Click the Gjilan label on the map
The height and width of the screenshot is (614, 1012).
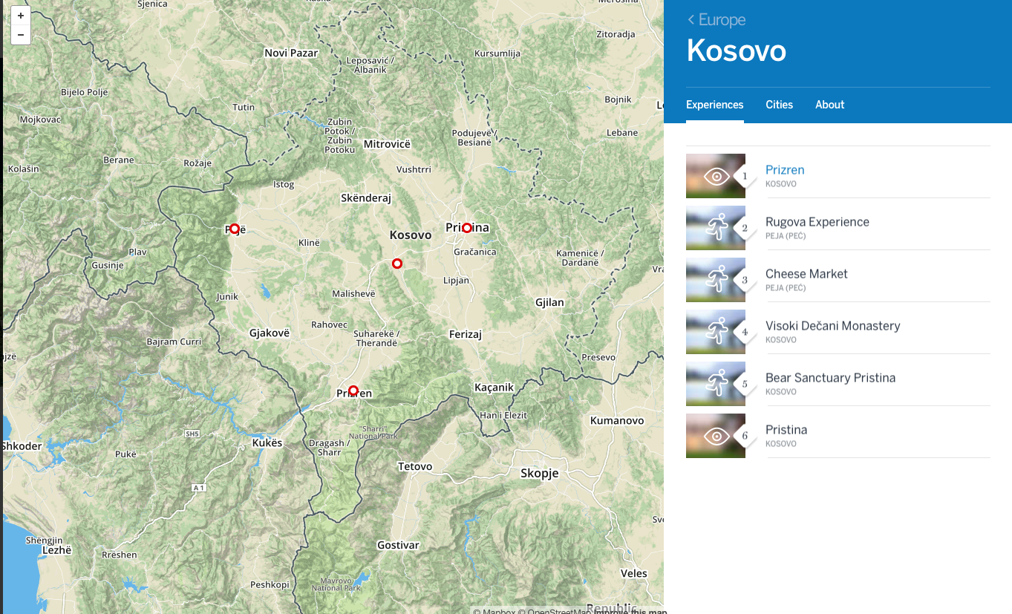[x=549, y=302]
